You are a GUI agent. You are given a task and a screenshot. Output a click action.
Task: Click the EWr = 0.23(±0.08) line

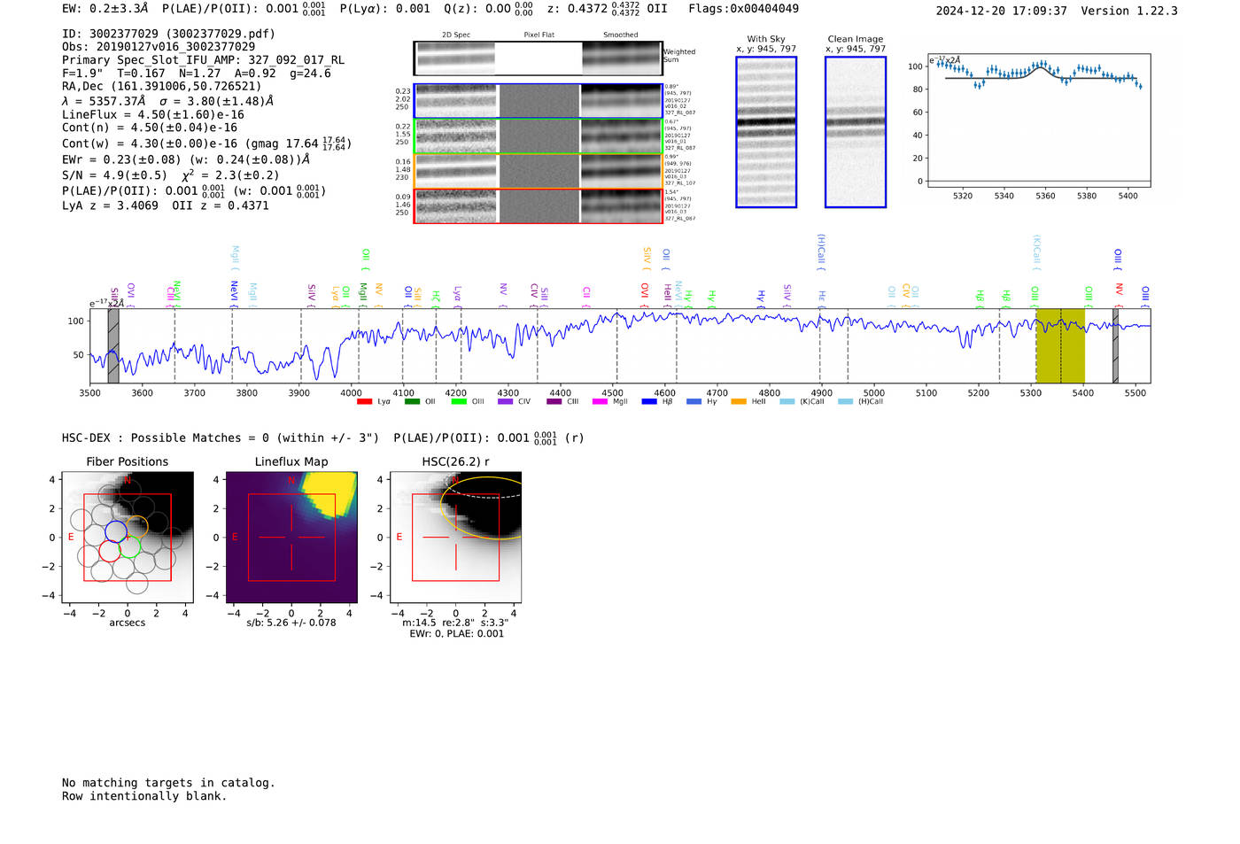(x=186, y=160)
